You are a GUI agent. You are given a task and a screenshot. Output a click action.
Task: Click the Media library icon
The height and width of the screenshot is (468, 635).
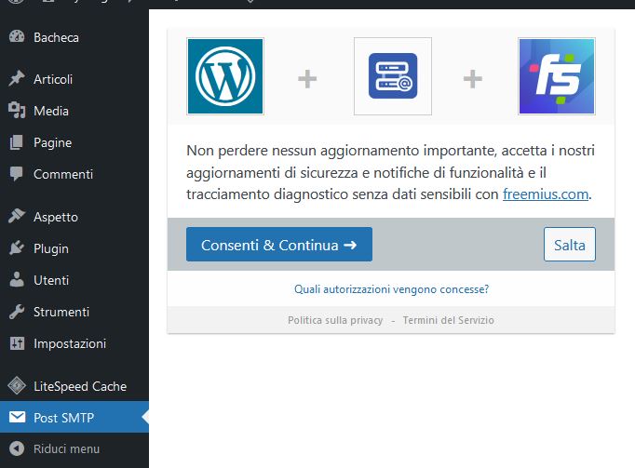tap(17, 110)
